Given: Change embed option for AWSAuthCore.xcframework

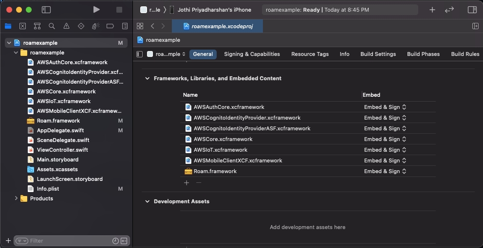Looking at the screenshot, I should click(x=385, y=107).
